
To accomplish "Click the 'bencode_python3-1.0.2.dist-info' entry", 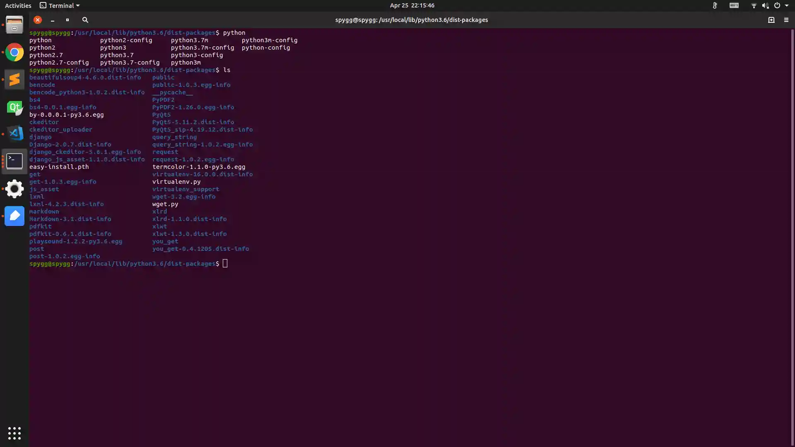I will pyautogui.click(x=87, y=92).
